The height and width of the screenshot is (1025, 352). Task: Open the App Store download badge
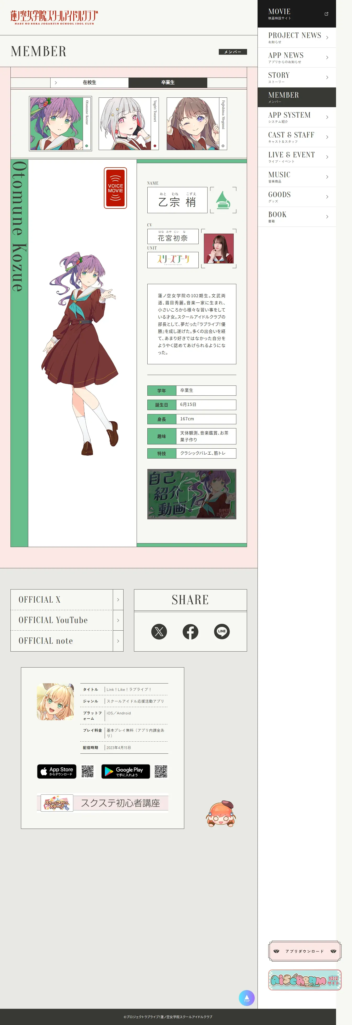(57, 771)
